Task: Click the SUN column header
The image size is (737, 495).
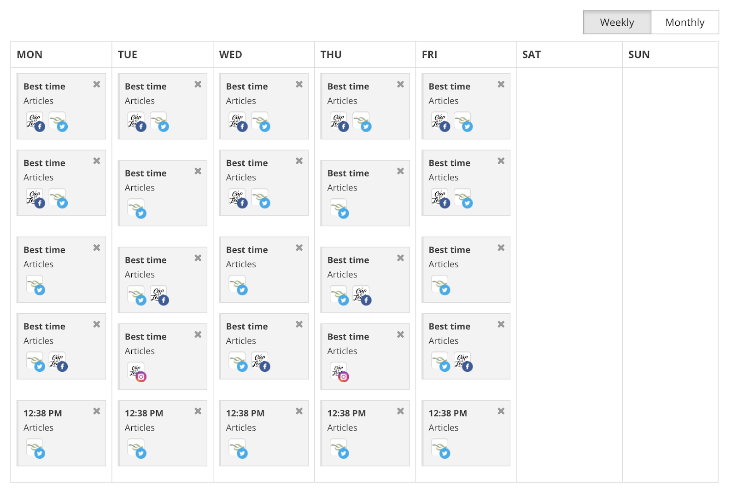Action: click(639, 55)
